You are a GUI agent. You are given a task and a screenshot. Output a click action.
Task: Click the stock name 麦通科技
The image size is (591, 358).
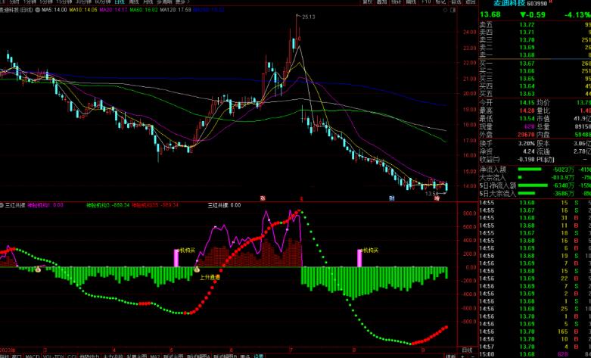click(509, 3)
